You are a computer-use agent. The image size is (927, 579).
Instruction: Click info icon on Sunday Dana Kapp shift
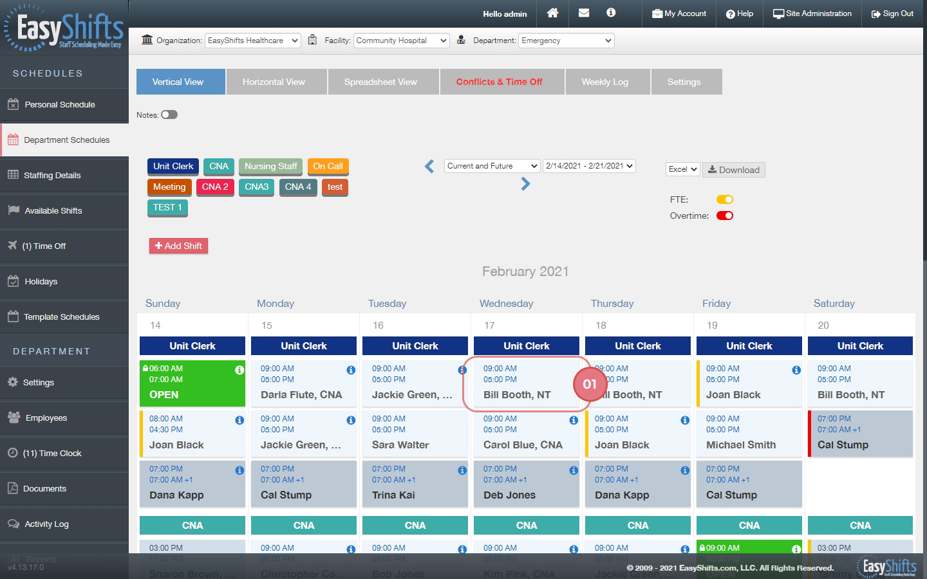239,470
